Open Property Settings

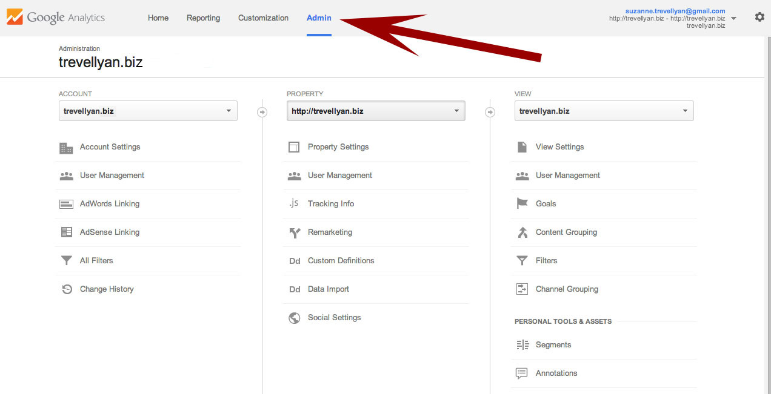[x=338, y=147]
